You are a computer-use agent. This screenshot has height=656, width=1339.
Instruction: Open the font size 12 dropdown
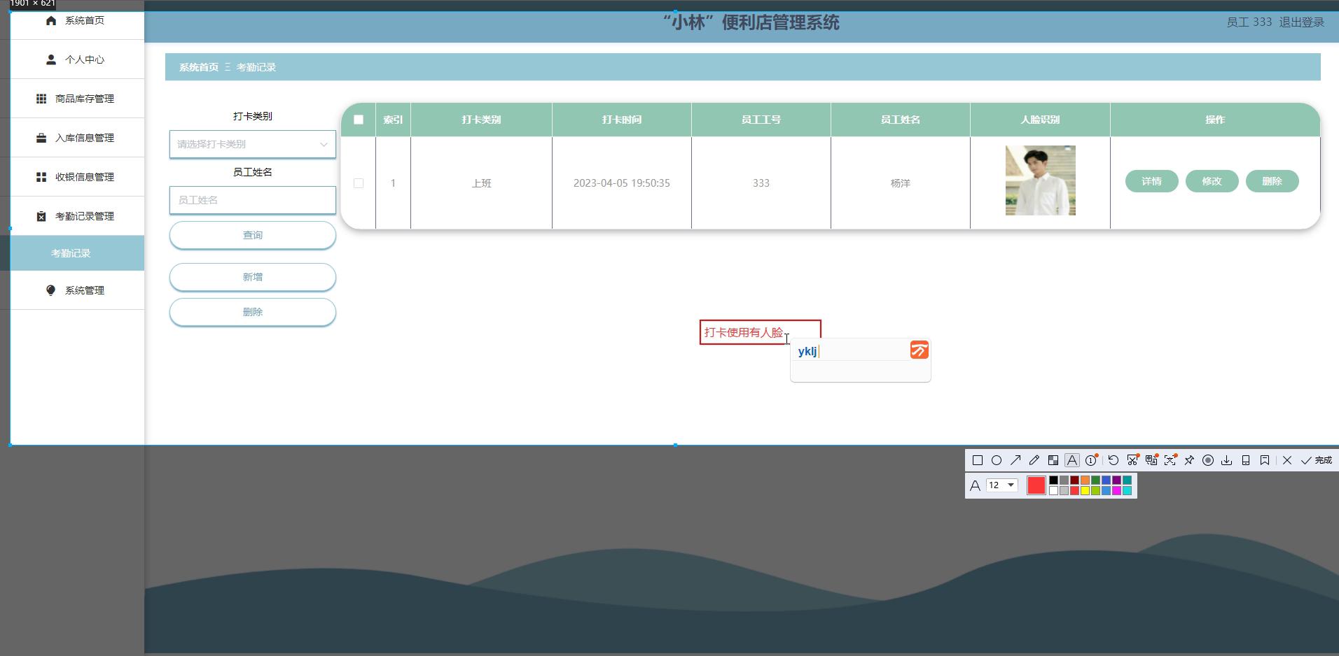point(1002,485)
